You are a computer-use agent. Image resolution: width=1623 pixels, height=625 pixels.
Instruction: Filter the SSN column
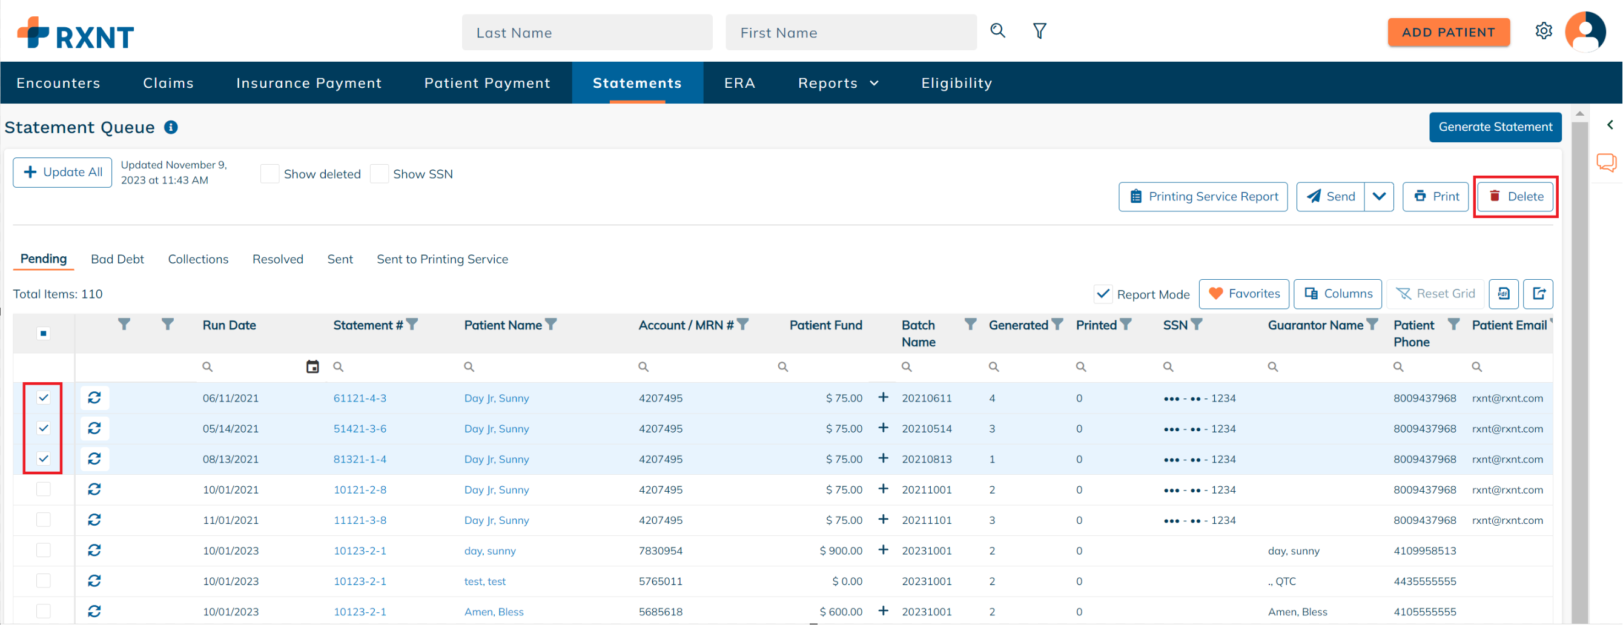[x=1197, y=325]
